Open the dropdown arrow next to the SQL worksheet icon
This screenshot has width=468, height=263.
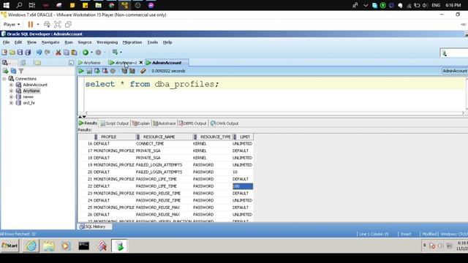[x=121, y=52]
